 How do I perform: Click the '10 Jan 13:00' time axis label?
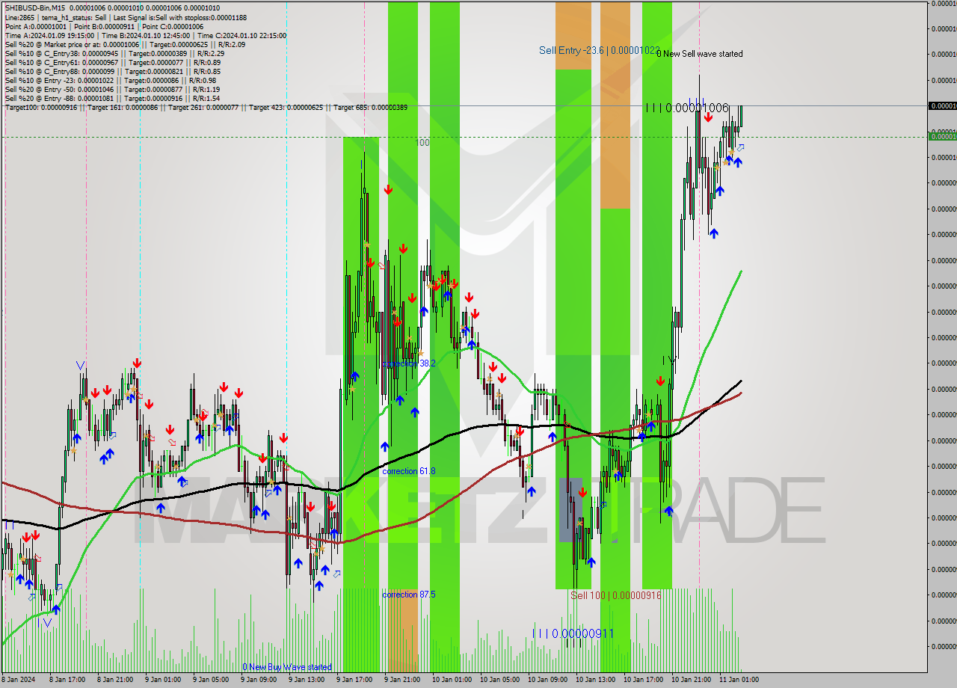click(594, 680)
